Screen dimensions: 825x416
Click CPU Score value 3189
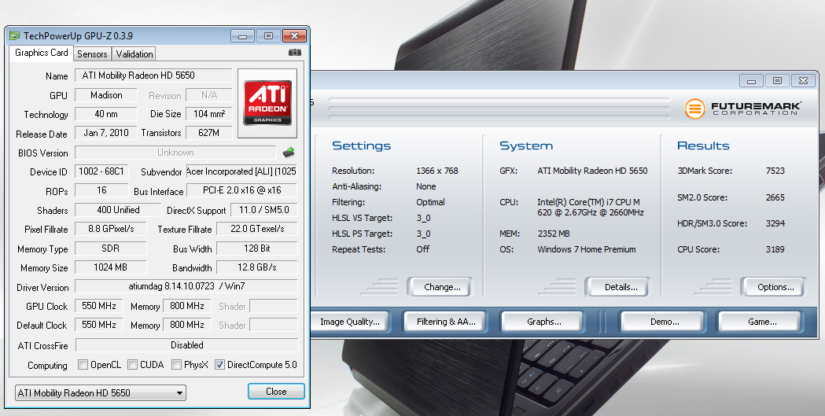(775, 249)
